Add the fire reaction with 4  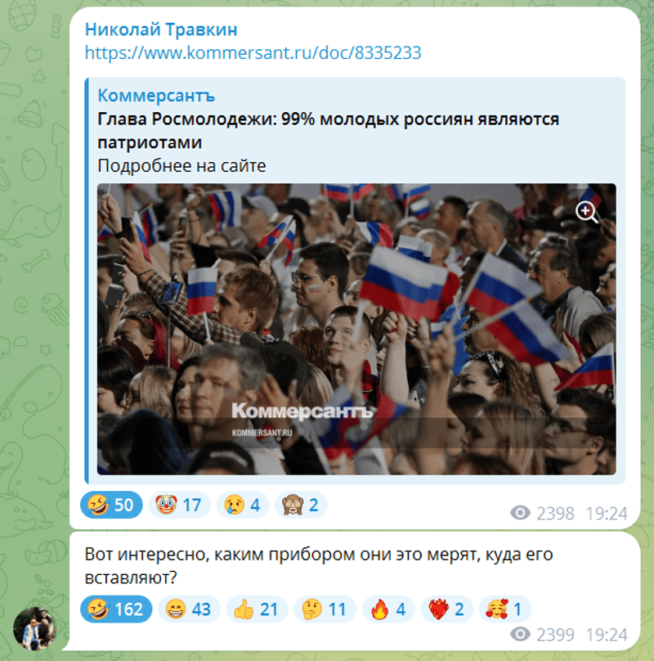388,609
